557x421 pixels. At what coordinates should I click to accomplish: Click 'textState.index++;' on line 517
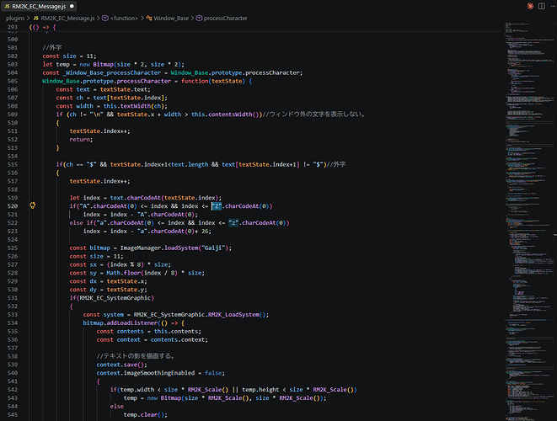coord(99,181)
